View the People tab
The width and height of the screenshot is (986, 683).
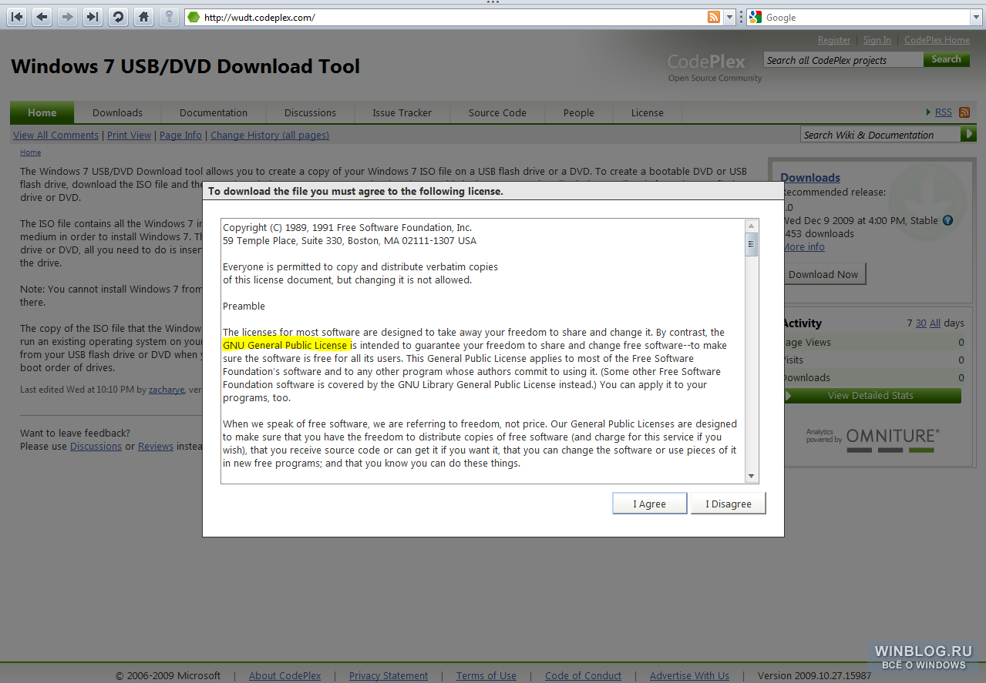coord(578,112)
